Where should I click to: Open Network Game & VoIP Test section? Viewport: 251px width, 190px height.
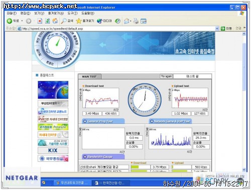(170, 121)
